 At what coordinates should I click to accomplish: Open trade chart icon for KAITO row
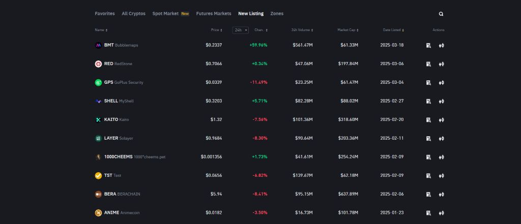(x=441, y=120)
